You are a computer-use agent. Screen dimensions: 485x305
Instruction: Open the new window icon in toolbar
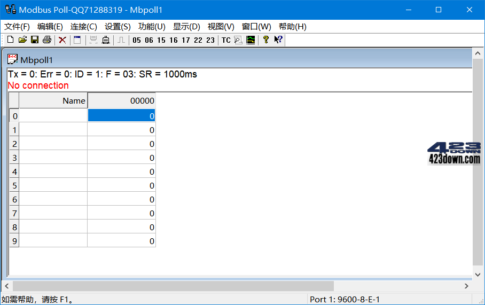[x=77, y=40]
